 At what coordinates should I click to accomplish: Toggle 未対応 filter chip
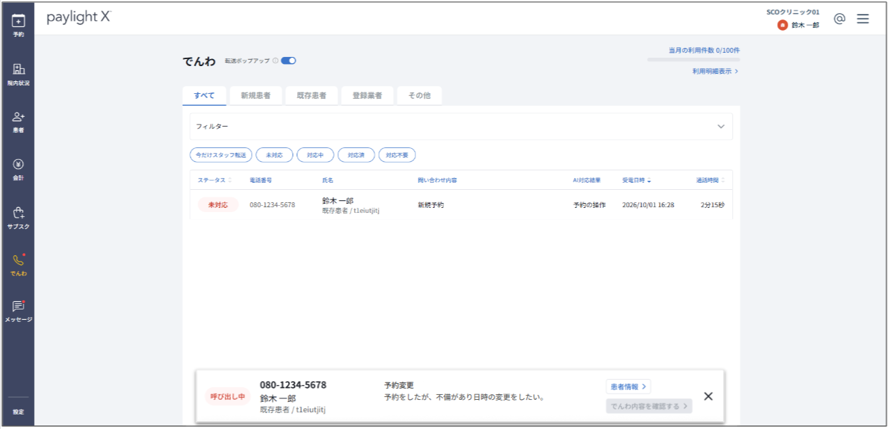pos(274,155)
